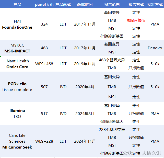164x158 pixels.
Task: Select the 2019年11月 approval date
Action: click(85, 64)
